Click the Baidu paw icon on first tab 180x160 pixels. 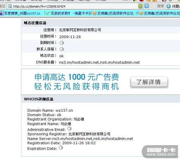click(x=1, y=13)
